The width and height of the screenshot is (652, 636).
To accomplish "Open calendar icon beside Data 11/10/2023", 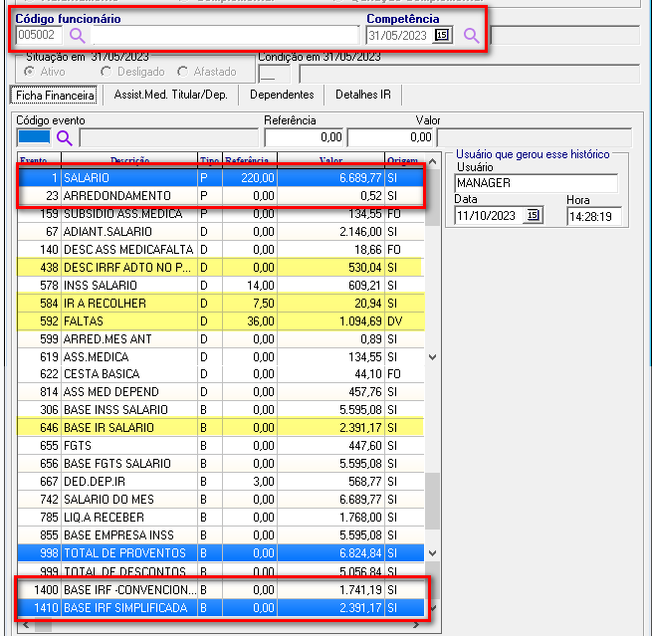I will [x=534, y=215].
